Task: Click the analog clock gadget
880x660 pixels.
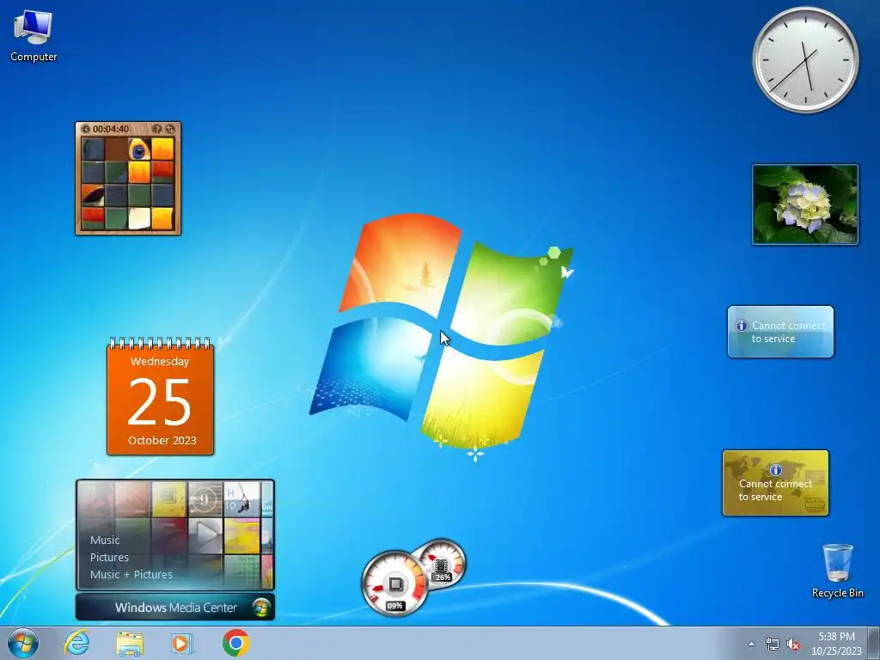Action: click(805, 60)
